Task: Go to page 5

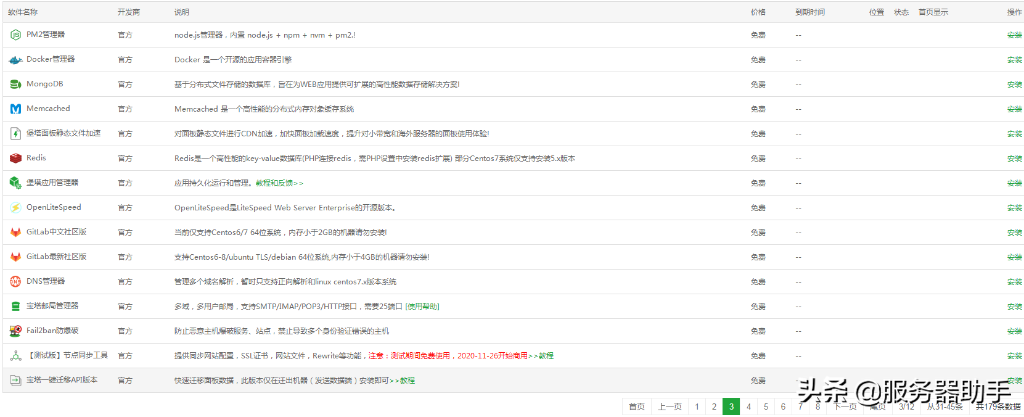Action: (x=766, y=407)
